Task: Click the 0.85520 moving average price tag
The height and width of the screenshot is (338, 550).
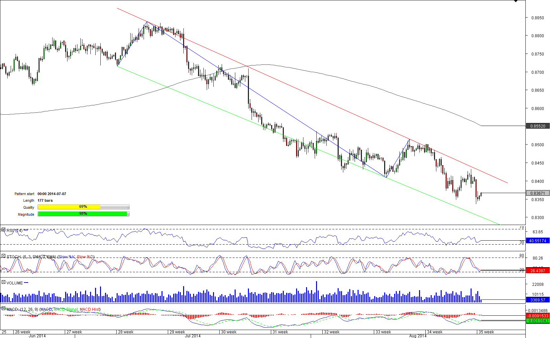Action: (x=538, y=126)
